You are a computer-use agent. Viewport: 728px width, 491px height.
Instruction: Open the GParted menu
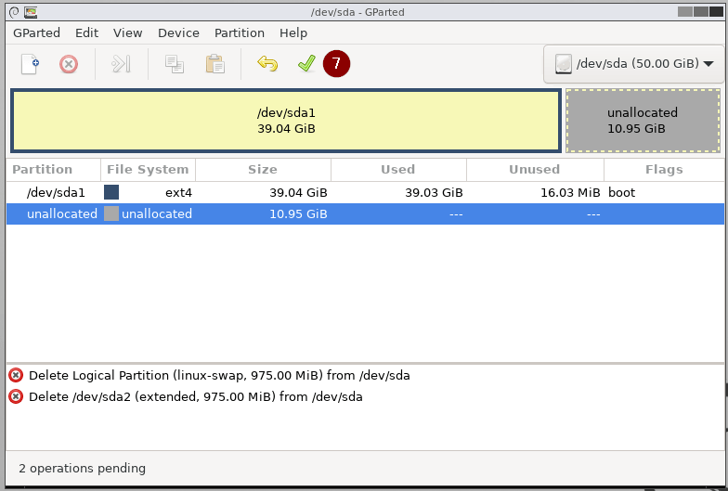tap(37, 33)
